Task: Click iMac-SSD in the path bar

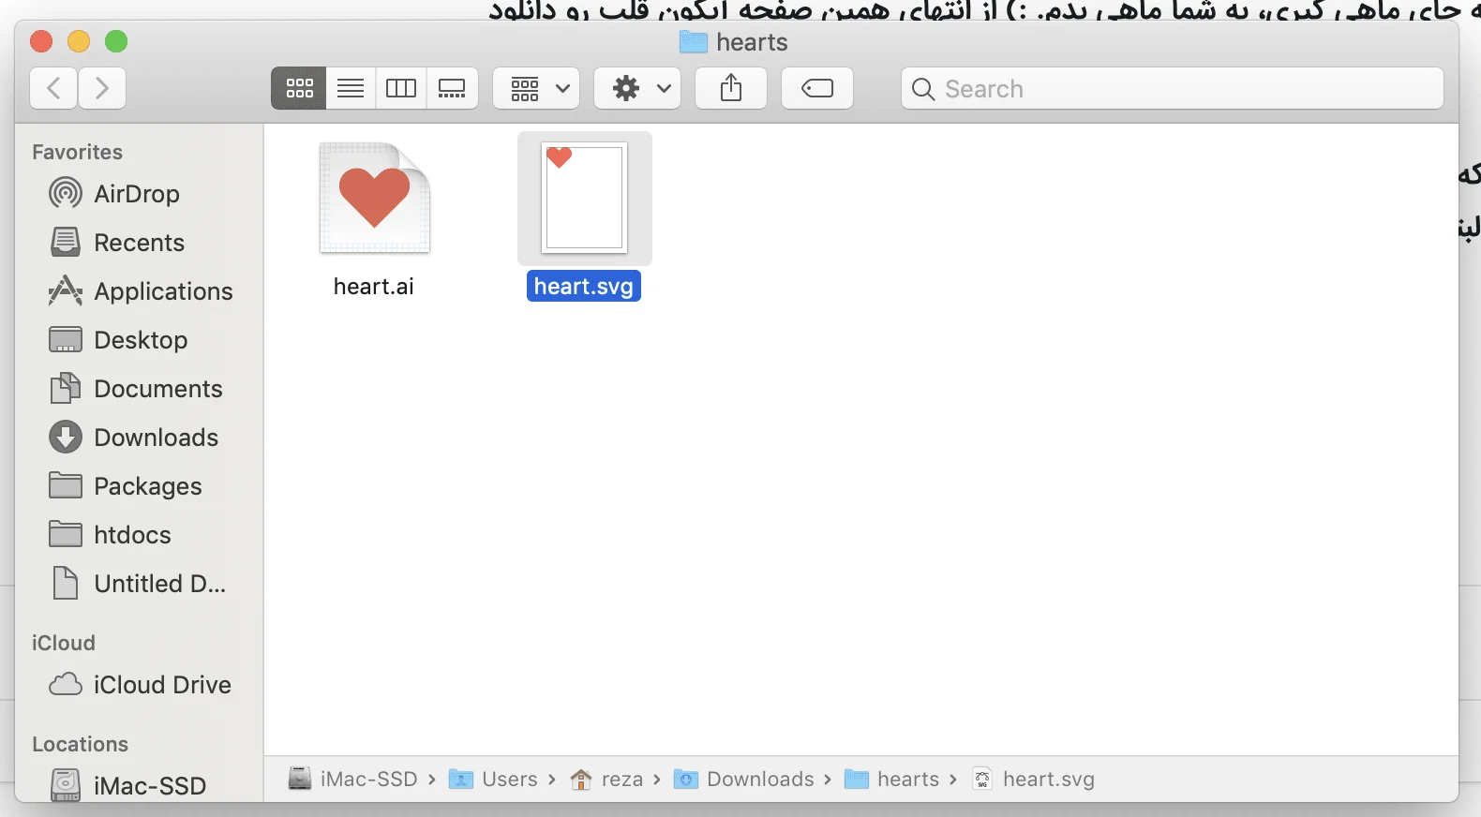Action: 352,780
